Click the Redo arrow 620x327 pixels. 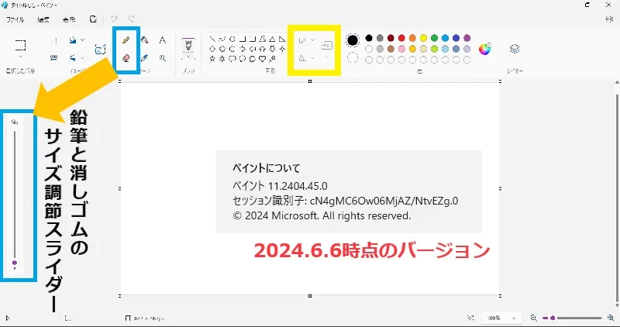(x=132, y=19)
